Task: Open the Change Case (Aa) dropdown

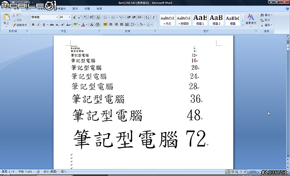Action: (68, 24)
